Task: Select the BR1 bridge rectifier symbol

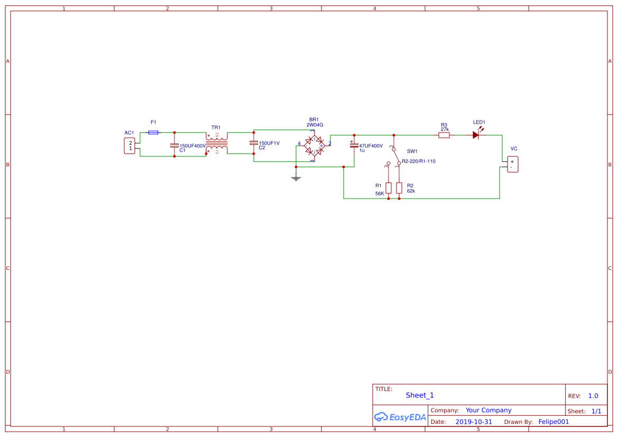Action: click(314, 146)
